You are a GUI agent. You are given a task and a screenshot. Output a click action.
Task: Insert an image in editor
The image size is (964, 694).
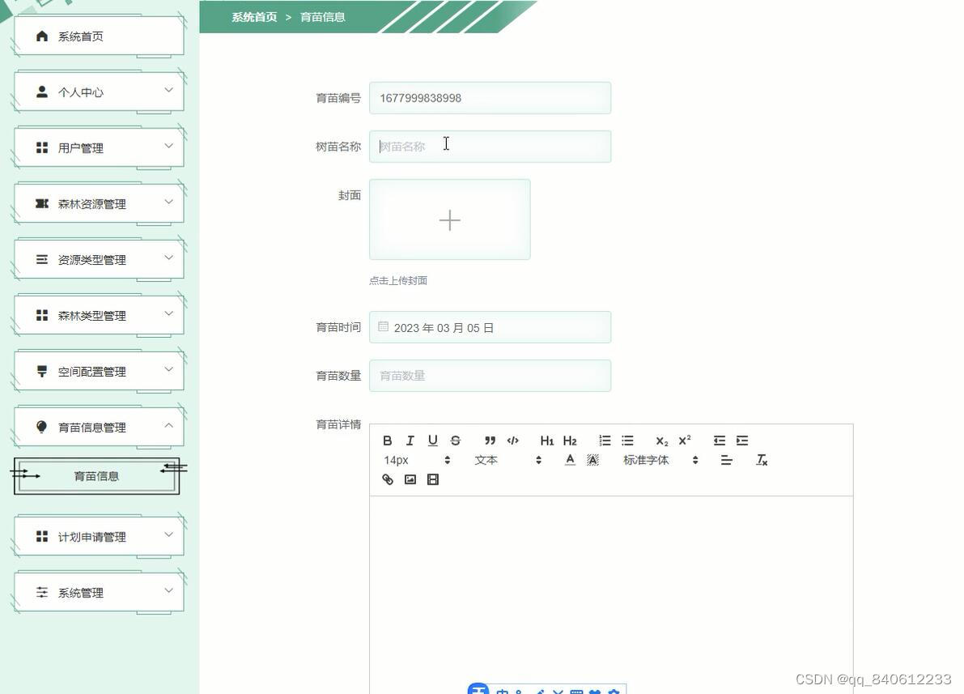[410, 479]
